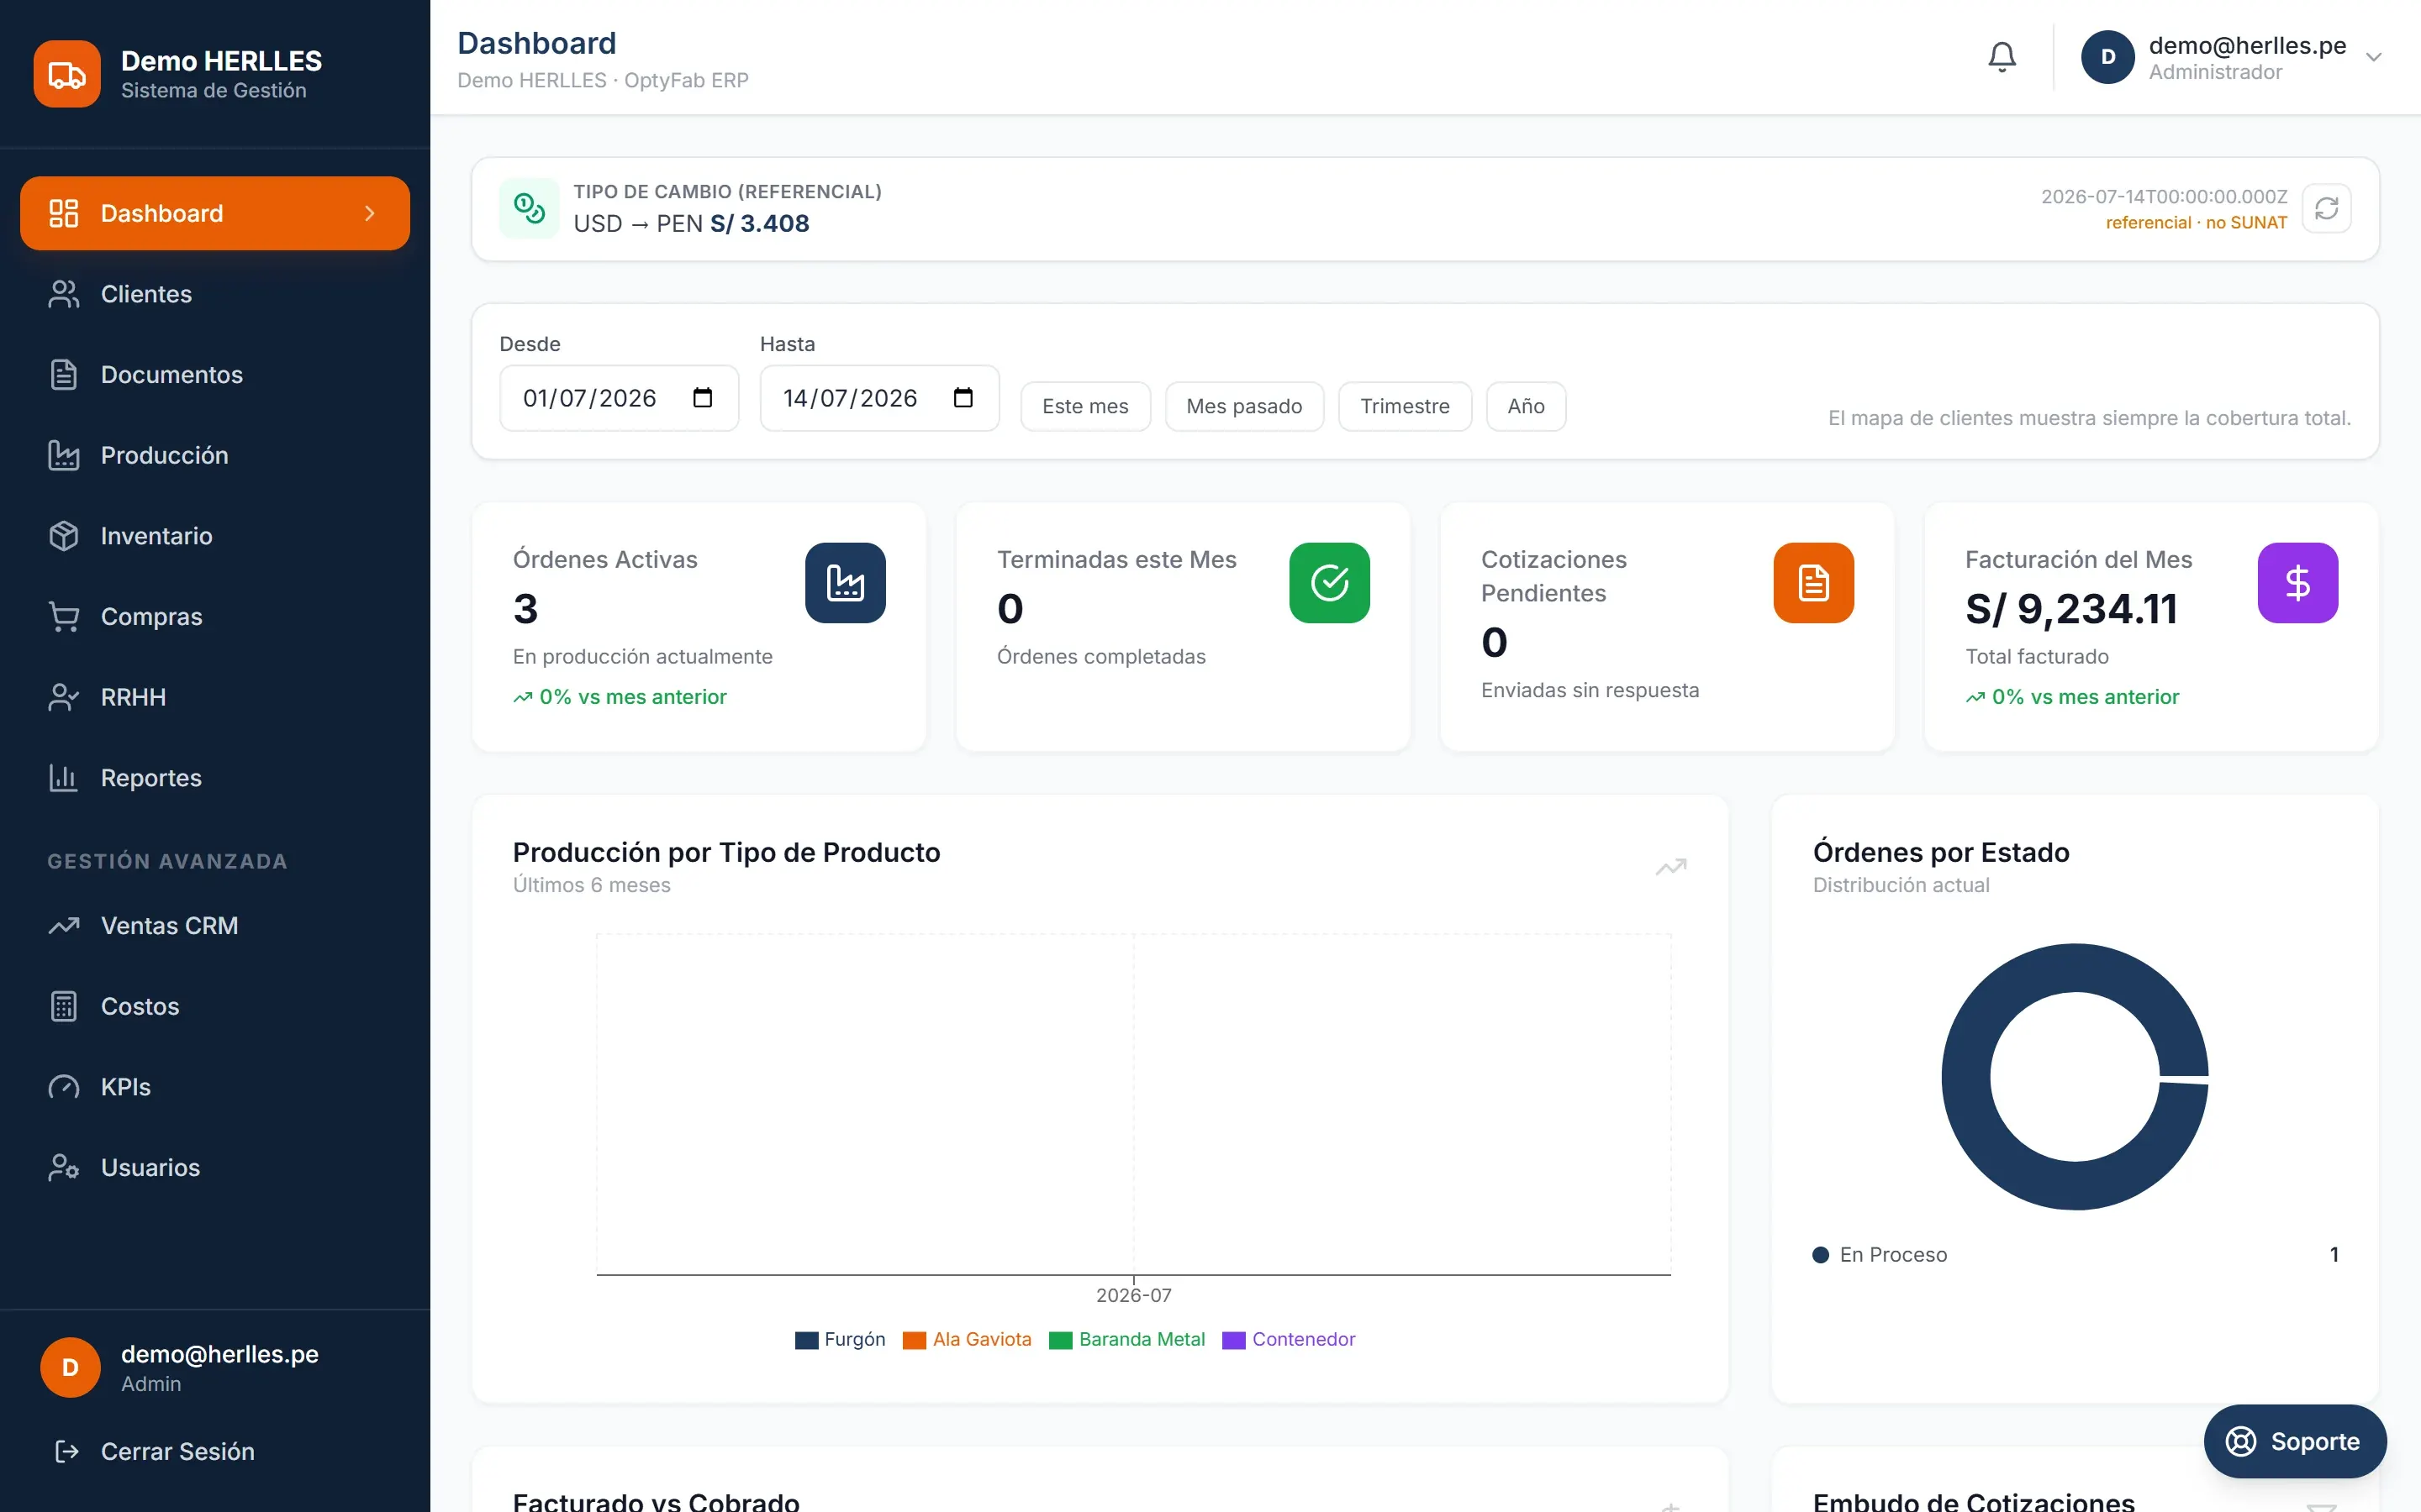Click the orange truck logo icon
The height and width of the screenshot is (1512, 2421).
pyautogui.click(x=67, y=74)
